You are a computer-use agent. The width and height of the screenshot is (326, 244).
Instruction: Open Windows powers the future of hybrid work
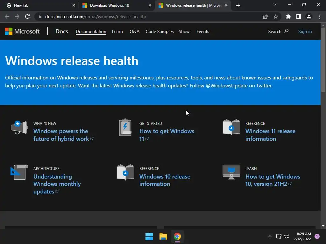(x=63, y=135)
